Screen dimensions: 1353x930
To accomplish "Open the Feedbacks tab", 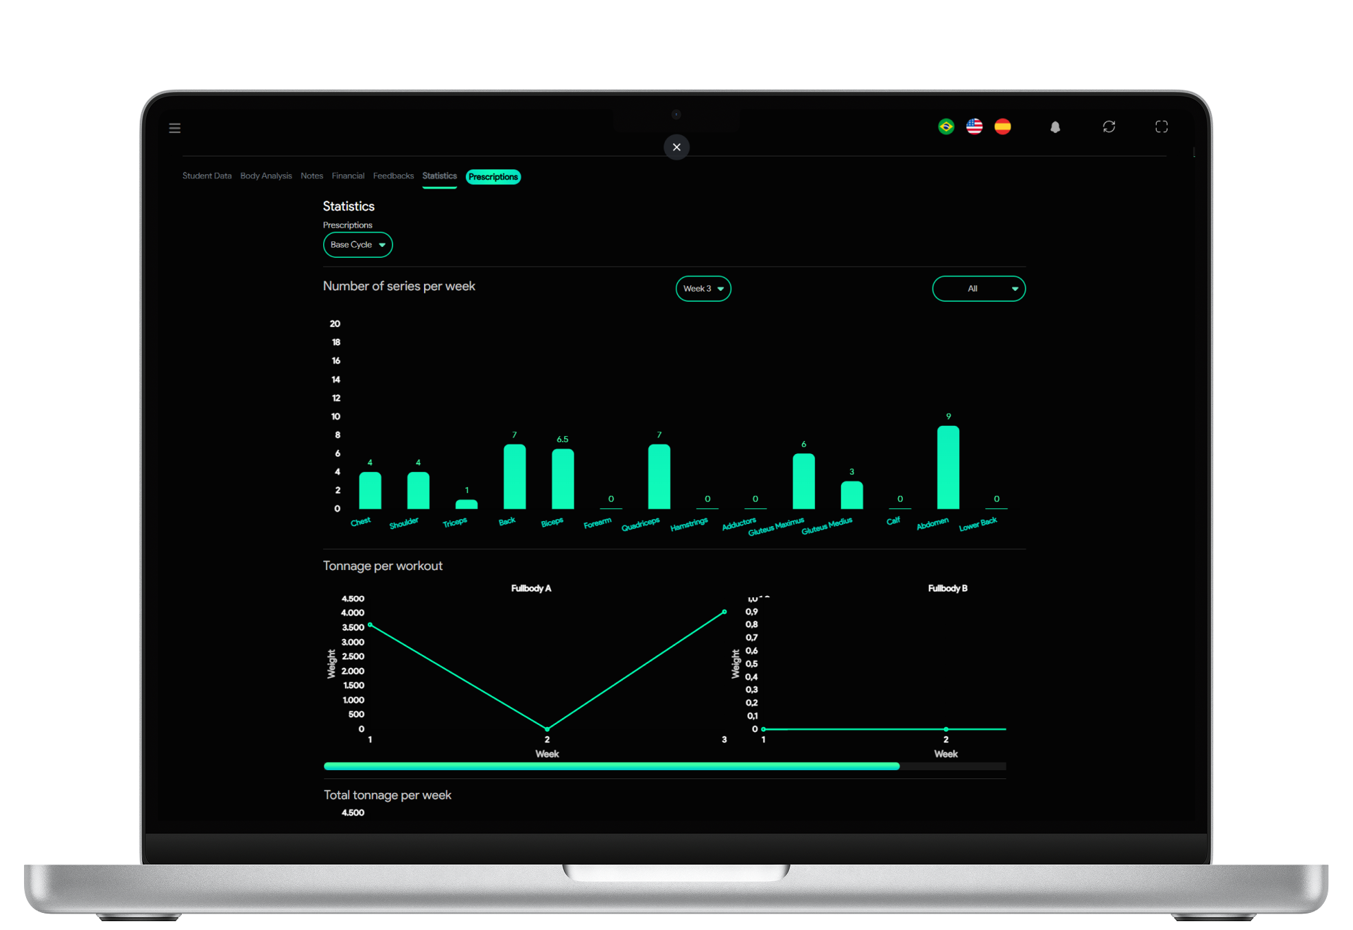I will pos(393,176).
